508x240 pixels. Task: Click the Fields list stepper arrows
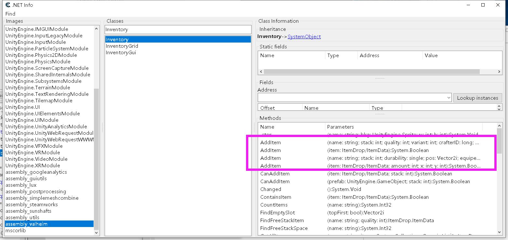pyautogui.click(x=499, y=107)
